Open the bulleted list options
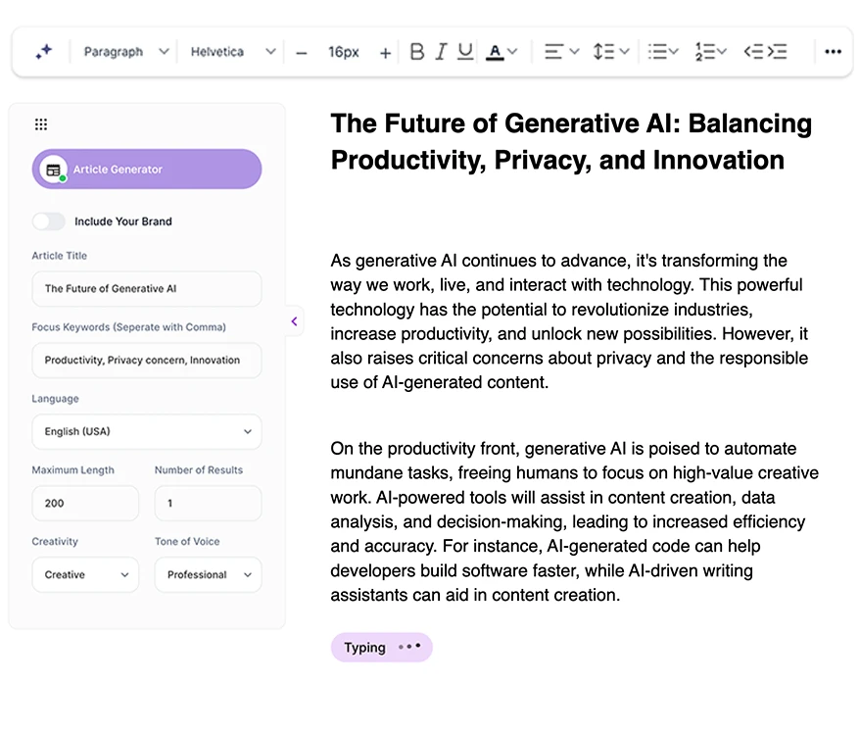The width and height of the screenshot is (860, 733). pyautogui.click(x=663, y=52)
